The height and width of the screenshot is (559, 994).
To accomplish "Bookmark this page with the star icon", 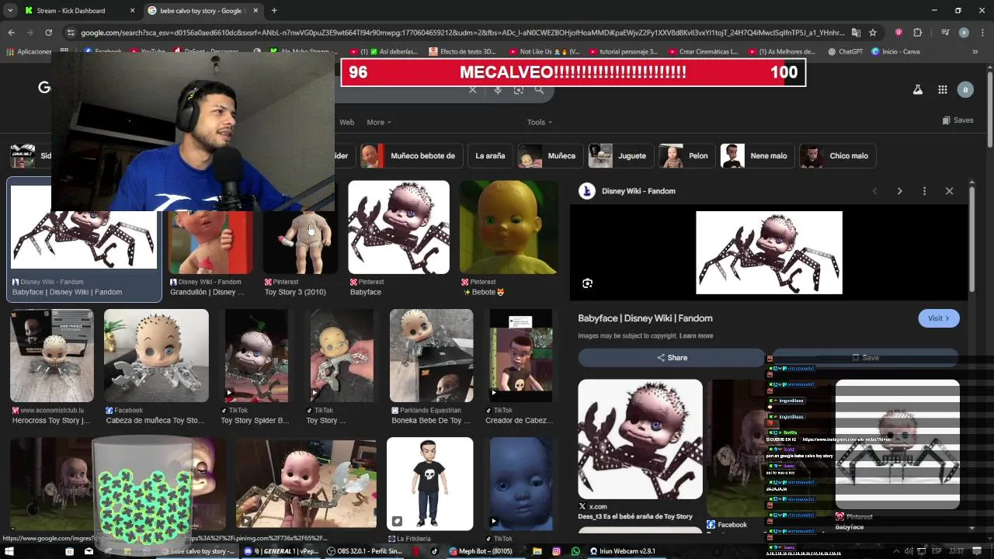I will pos(873,33).
